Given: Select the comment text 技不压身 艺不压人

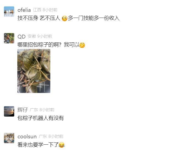Looking at the screenshot, I should click(x=39, y=18).
